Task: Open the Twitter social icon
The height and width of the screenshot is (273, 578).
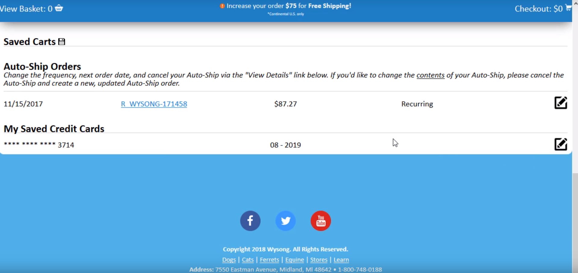Action: click(x=285, y=221)
